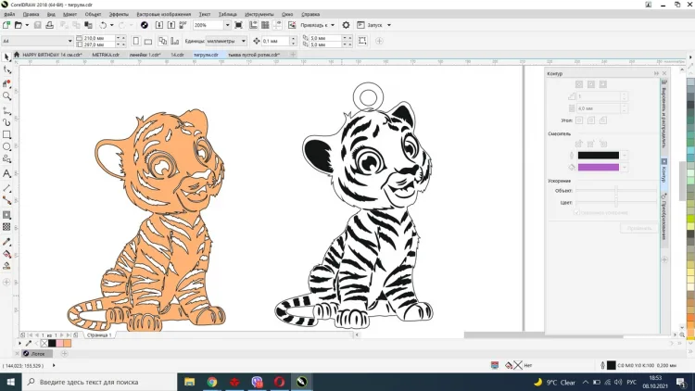Select the Smart Fill tool

coord(6,266)
